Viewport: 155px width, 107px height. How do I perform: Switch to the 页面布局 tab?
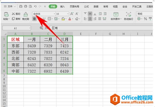point(74,7)
